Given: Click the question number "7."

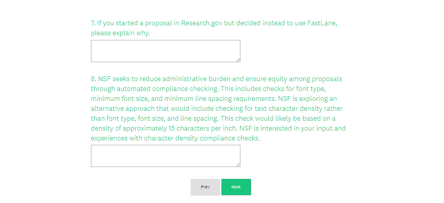Looking at the screenshot, I should coord(93,23).
